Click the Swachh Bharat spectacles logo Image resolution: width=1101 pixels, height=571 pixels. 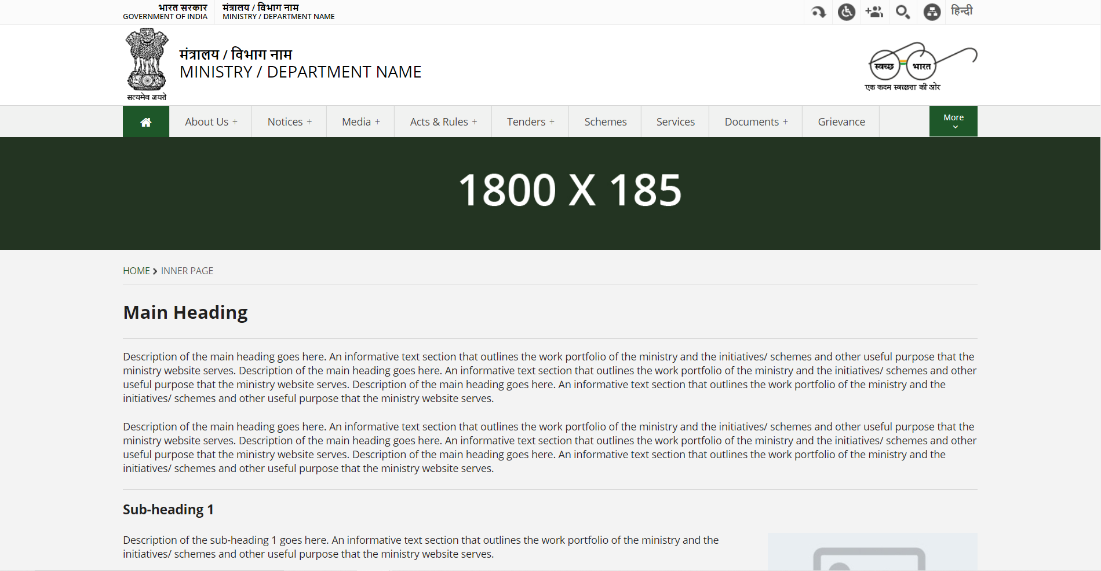point(920,66)
